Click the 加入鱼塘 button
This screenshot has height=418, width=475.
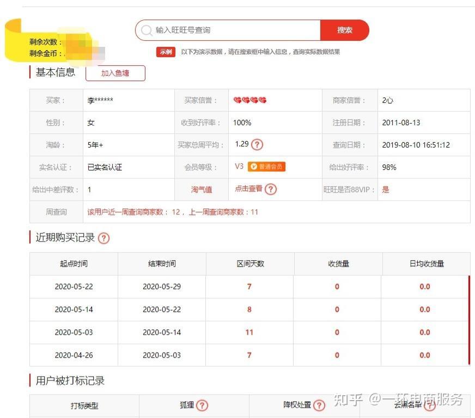click(x=115, y=73)
